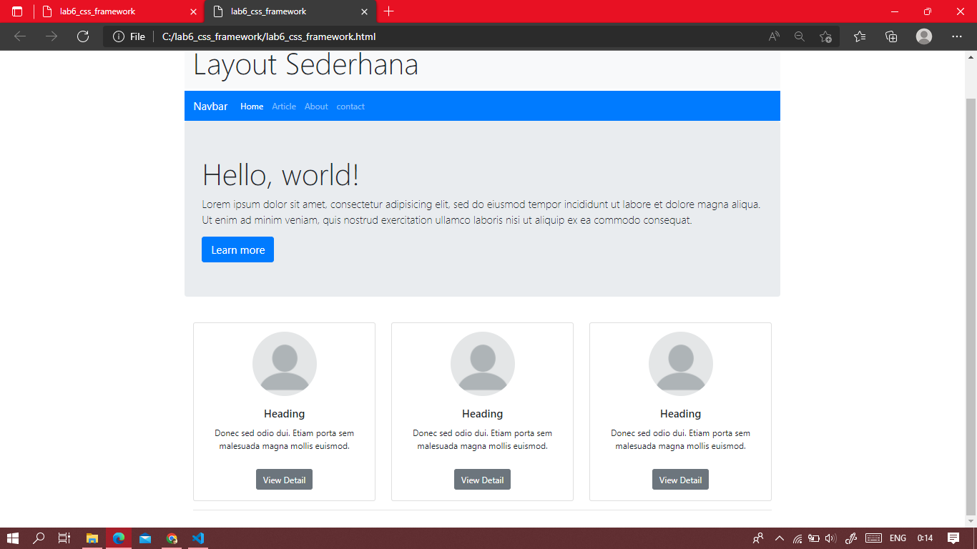This screenshot has height=549, width=977.
Task: Click the Read aloud icon in address bar
Action: (774, 36)
